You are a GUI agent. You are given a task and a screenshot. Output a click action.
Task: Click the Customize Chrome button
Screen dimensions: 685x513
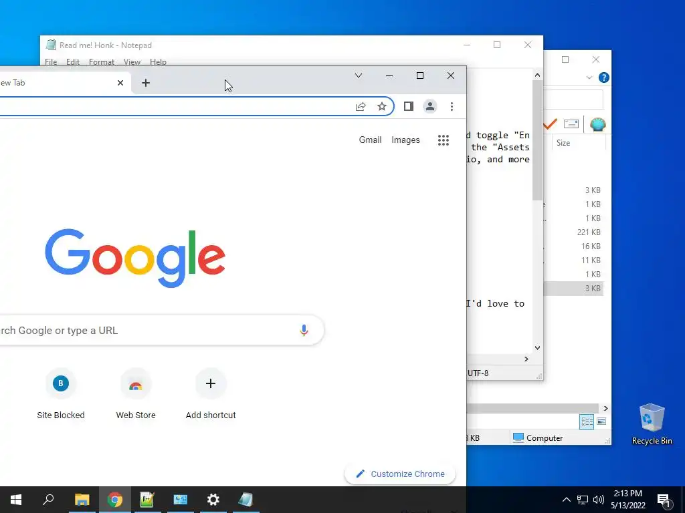(400, 474)
